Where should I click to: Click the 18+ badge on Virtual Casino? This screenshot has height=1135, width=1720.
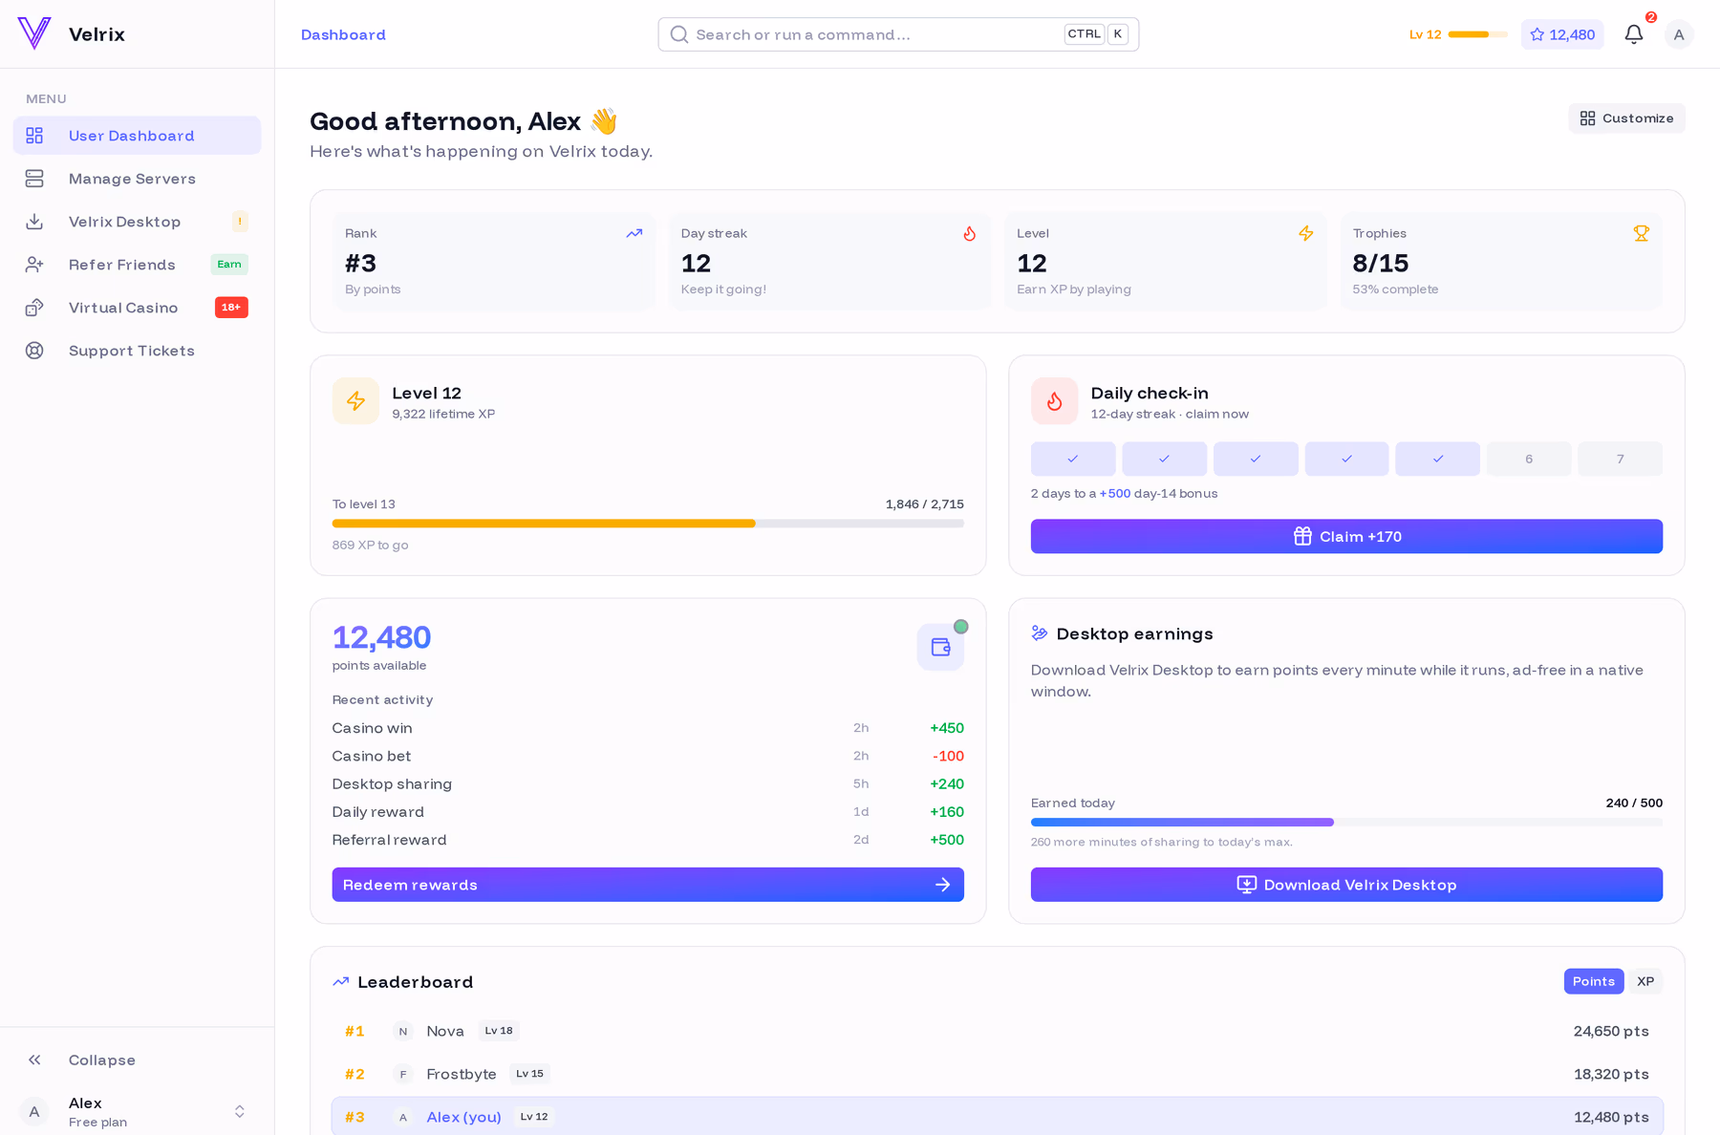pos(231,308)
